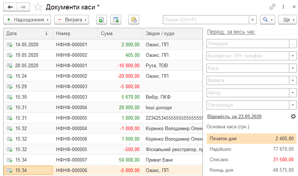The width and height of the screenshot is (298, 176).
Task: Click the document icon of row 15:30
Action: click(x=9, y=97)
